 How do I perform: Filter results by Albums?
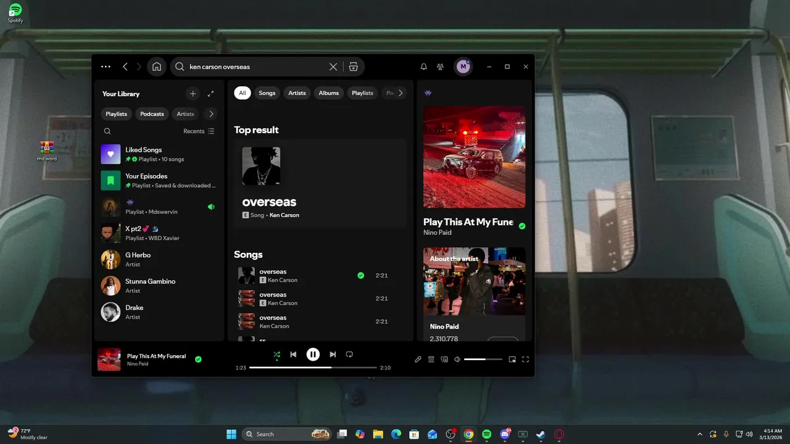coord(328,93)
